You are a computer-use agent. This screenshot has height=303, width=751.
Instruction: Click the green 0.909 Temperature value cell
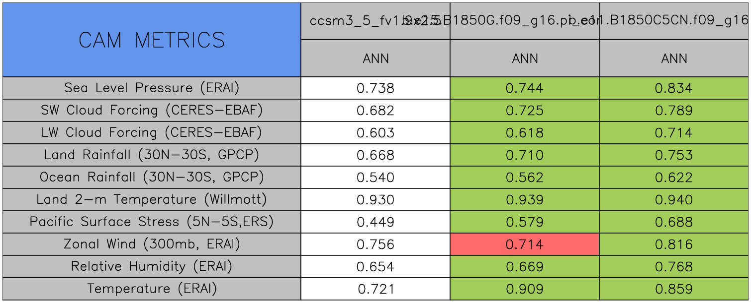pyautogui.click(x=525, y=289)
